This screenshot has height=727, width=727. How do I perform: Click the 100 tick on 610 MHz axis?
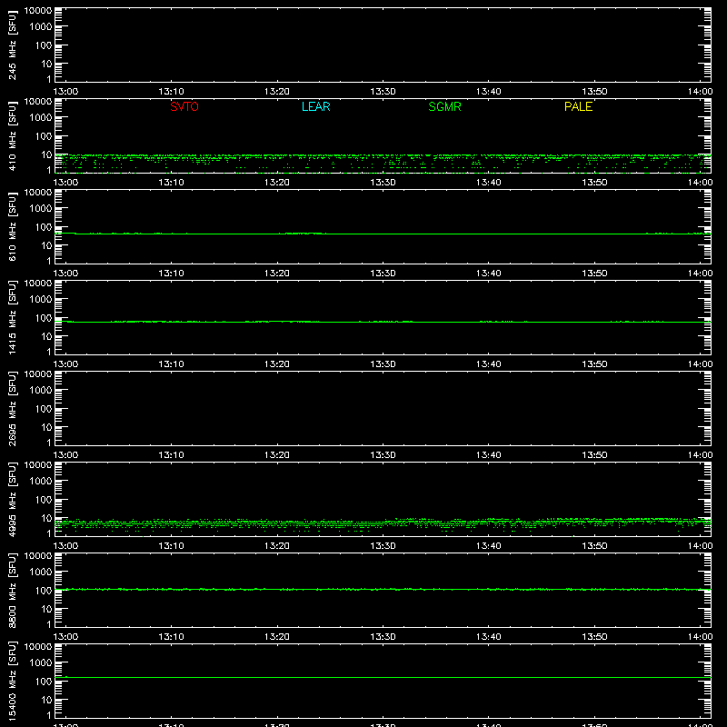(x=44, y=227)
